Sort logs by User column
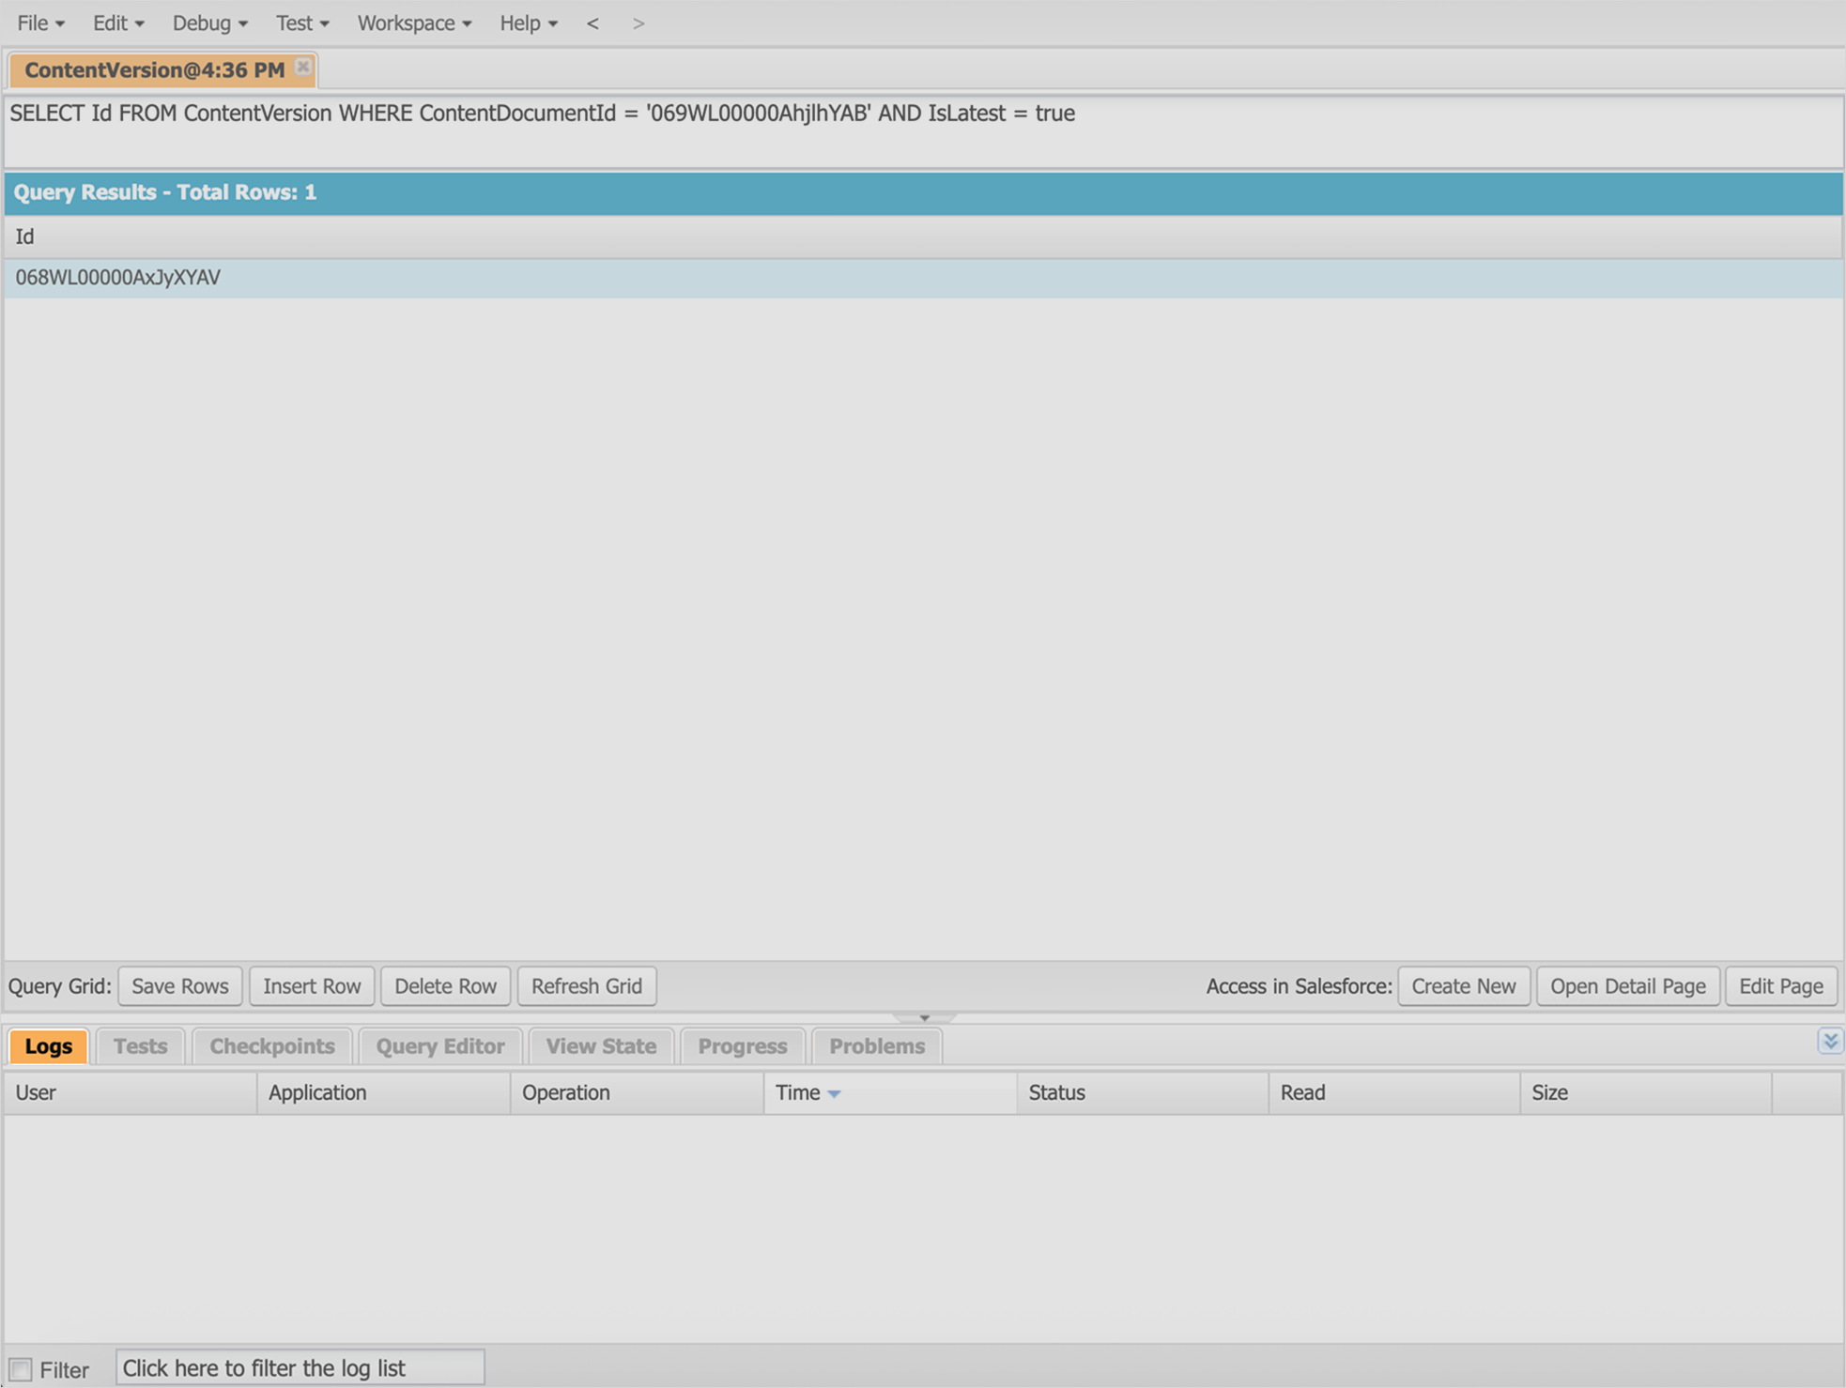 click(131, 1093)
